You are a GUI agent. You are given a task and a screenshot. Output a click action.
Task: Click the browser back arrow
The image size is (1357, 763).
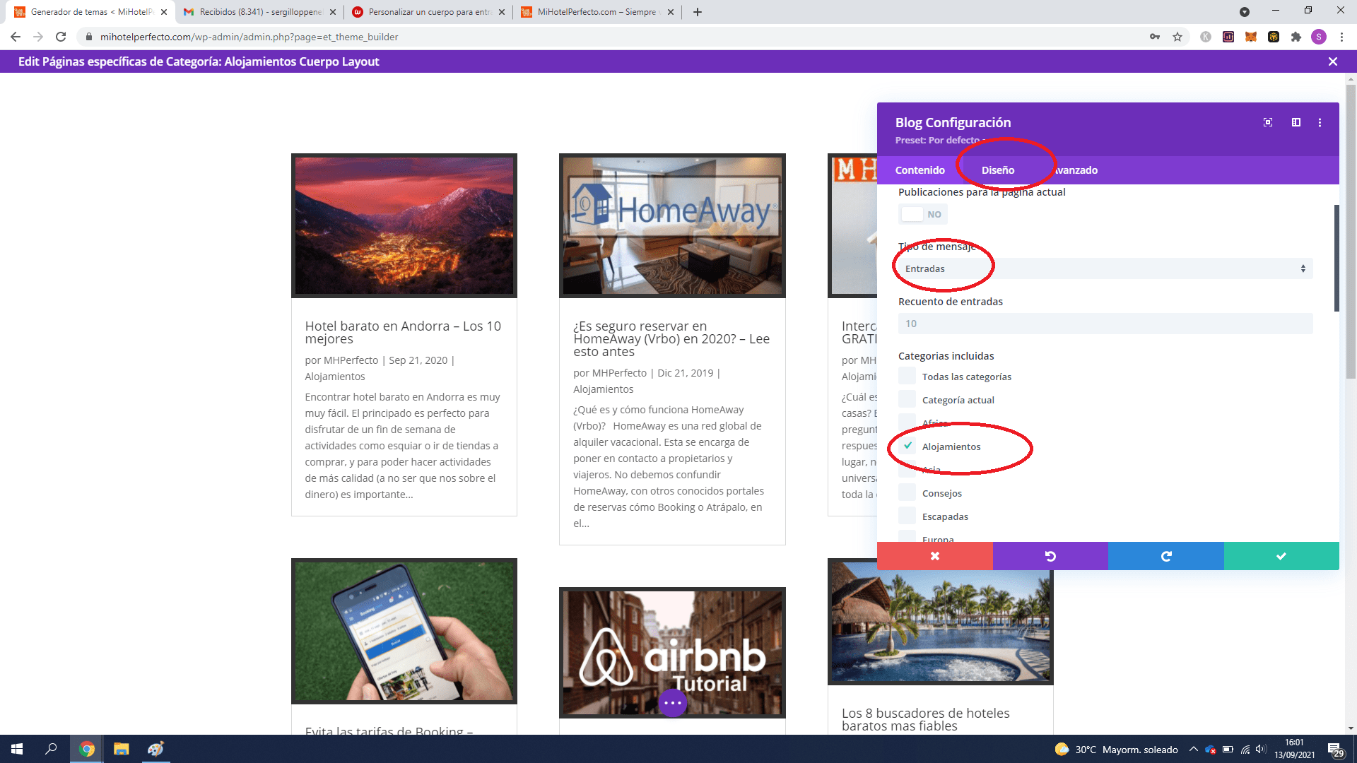click(16, 37)
